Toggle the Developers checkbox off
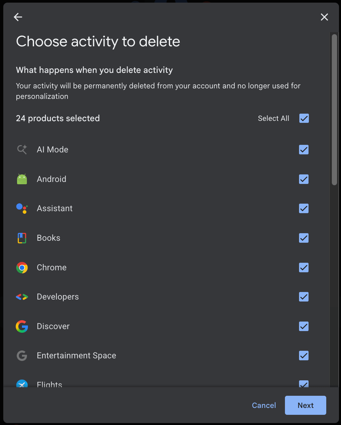341x425 pixels. coord(304,297)
